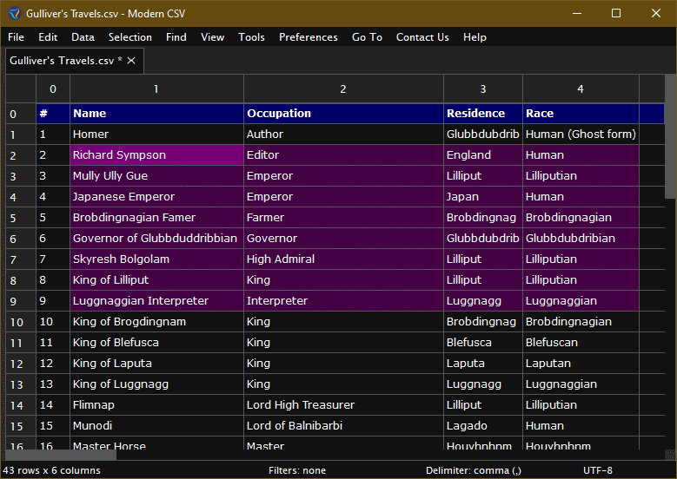Image resolution: width=677 pixels, height=479 pixels.
Task: Select the 'Luggnaggian Interpreter' cell
Action: tap(156, 300)
